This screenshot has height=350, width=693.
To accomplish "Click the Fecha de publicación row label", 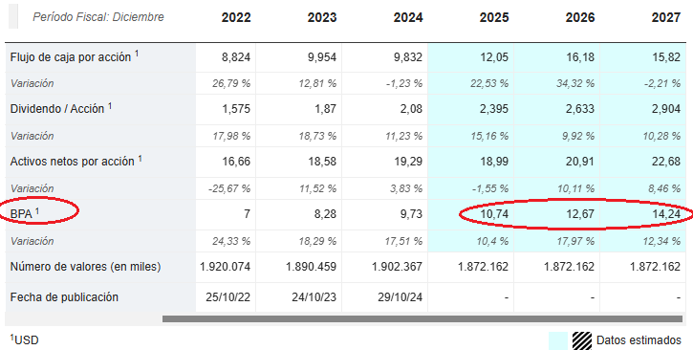I will coord(64,296).
